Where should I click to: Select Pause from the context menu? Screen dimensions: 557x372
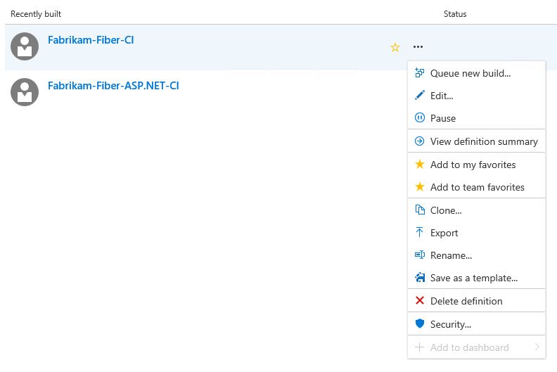tap(476, 118)
